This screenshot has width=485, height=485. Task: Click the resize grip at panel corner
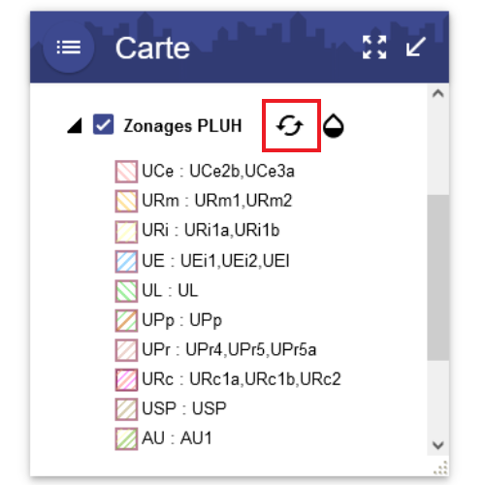pyautogui.click(x=440, y=468)
